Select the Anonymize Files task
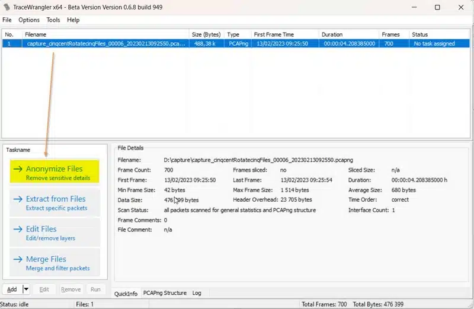Viewport: 474px width, 309px height. point(55,171)
